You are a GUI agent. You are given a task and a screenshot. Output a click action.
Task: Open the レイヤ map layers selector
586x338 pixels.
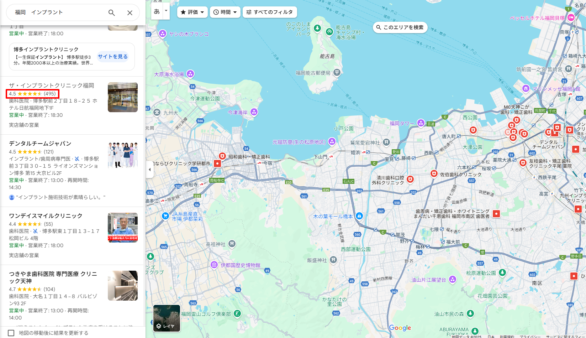coord(167,318)
